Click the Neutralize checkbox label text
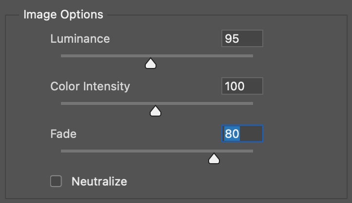 [99, 182]
